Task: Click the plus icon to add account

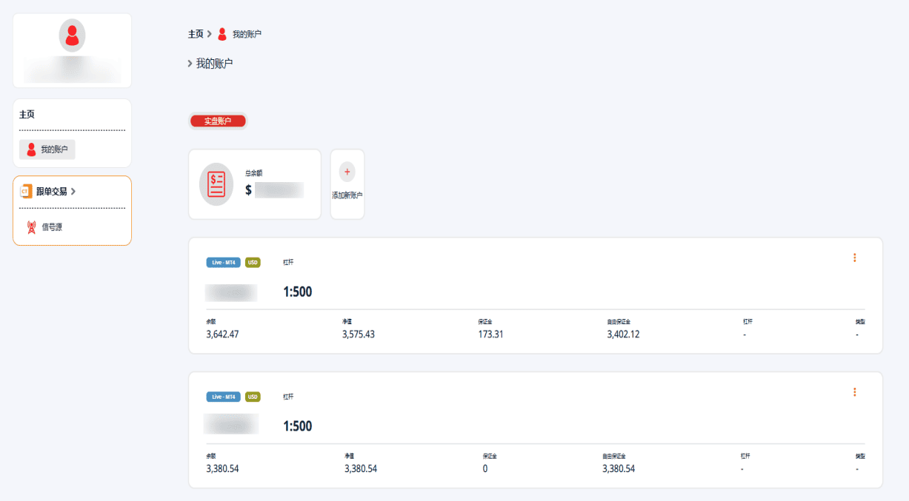Action: pyautogui.click(x=347, y=172)
